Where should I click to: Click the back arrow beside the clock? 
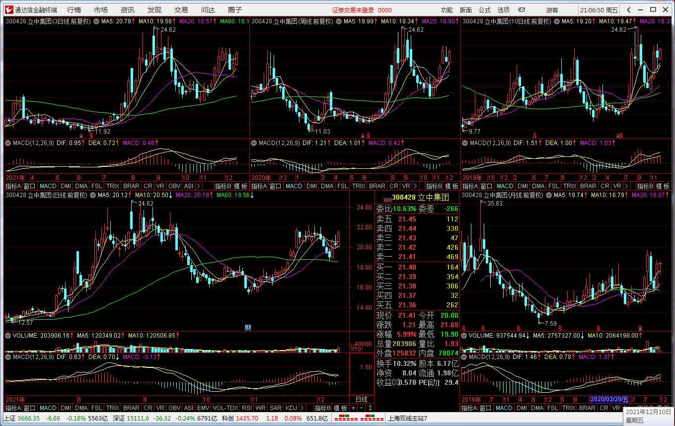coord(628,10)
